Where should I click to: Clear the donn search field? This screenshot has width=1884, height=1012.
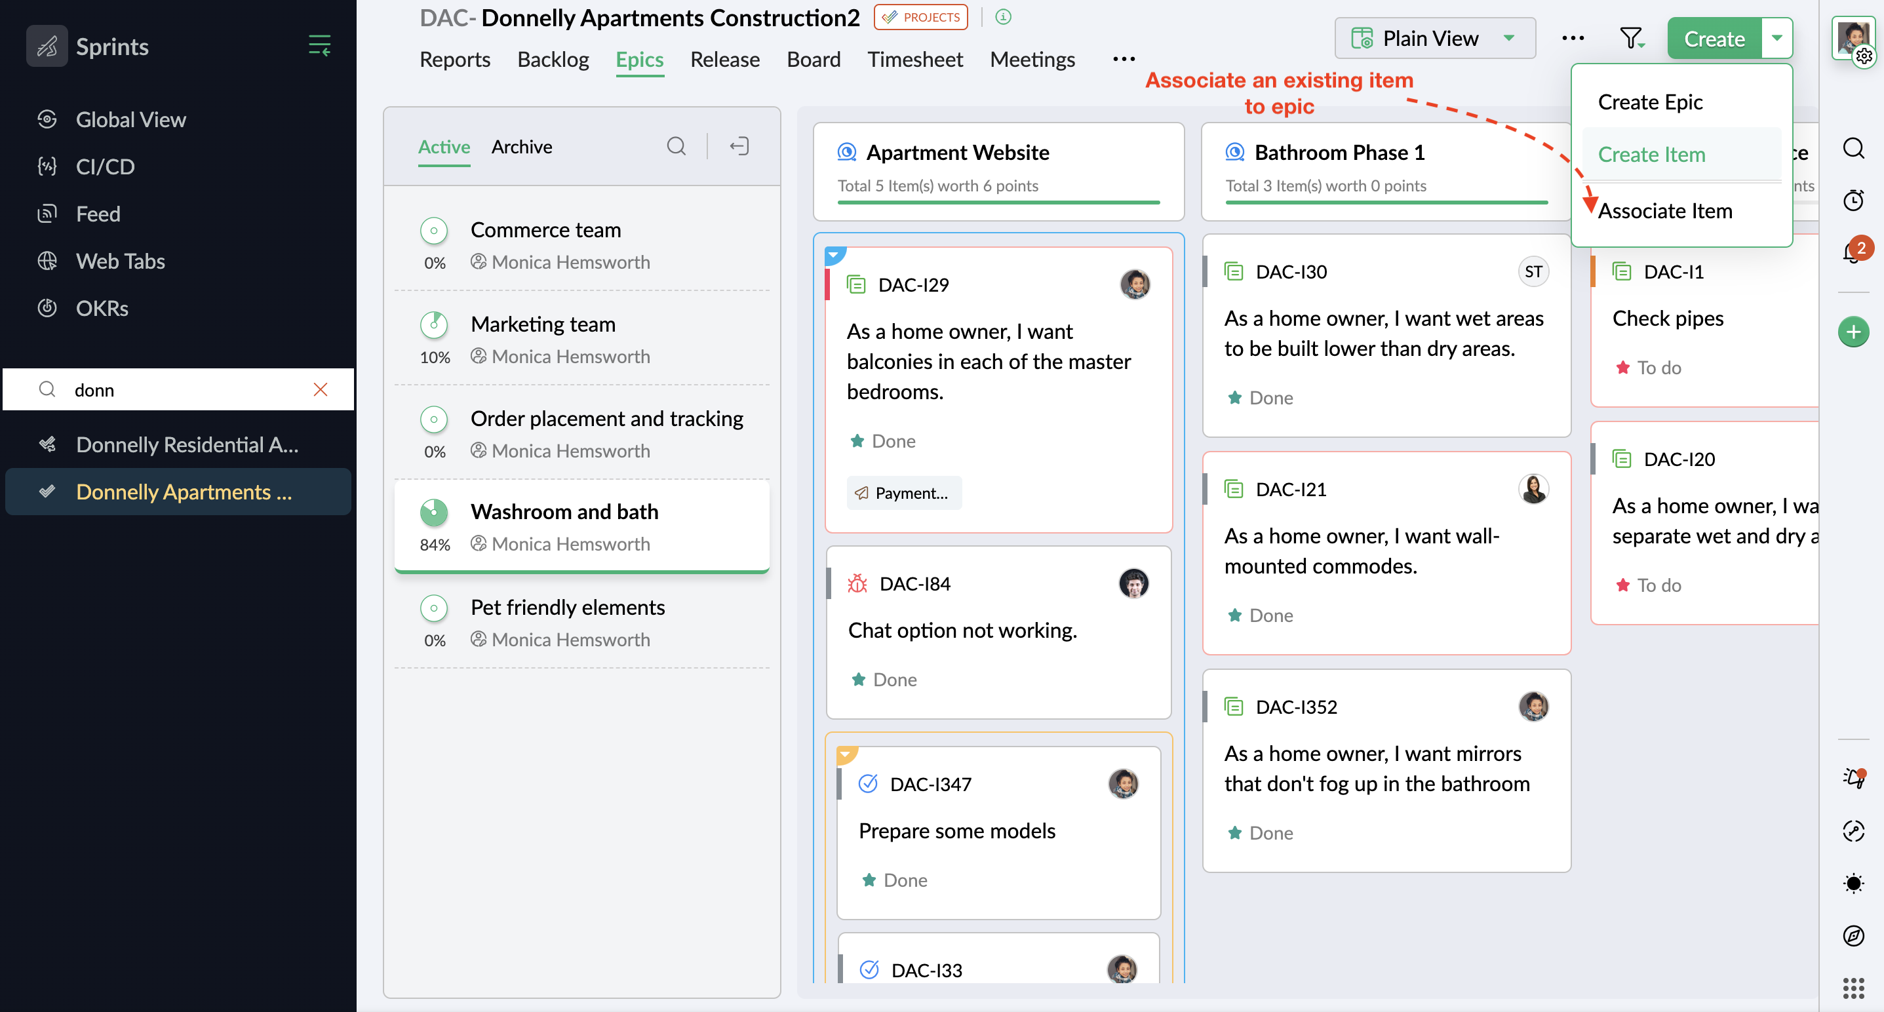click(321, 390)
